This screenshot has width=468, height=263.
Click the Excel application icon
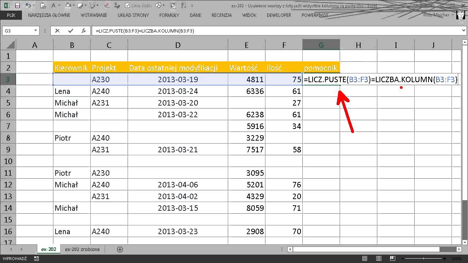[7, 5]
